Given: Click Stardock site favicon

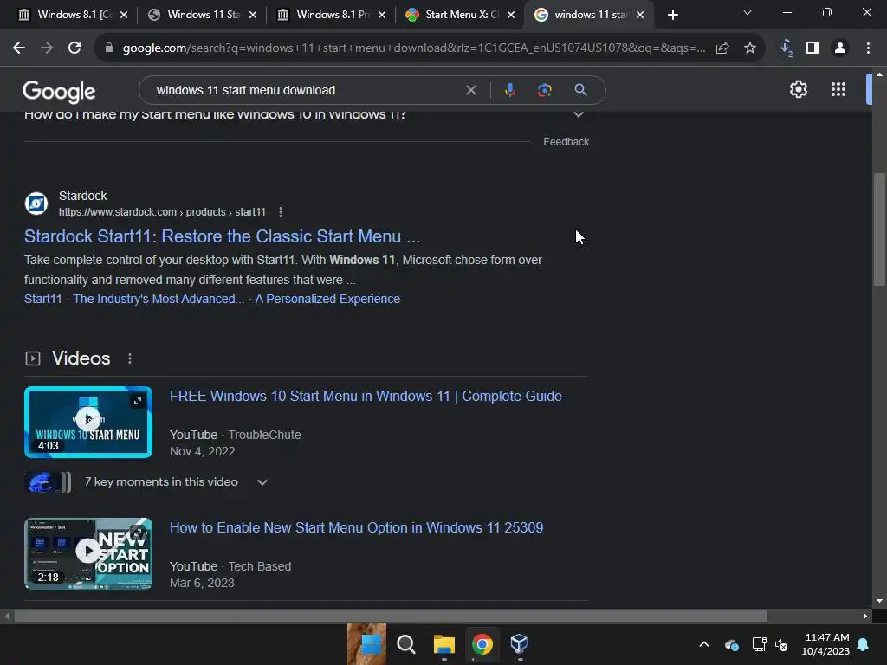Looking at the screenshot, I should 36,203.
